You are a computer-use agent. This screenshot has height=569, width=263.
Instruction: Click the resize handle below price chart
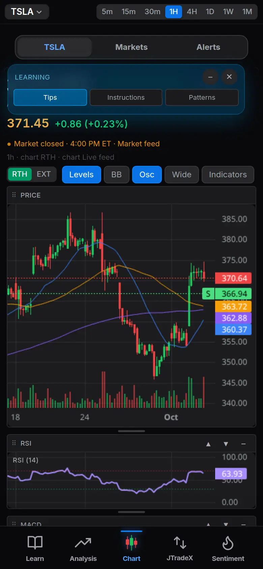tap(131, 431)
